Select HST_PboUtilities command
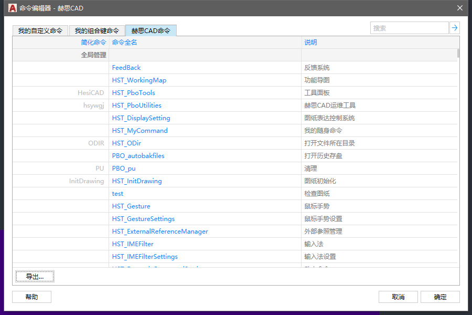Viewport: 472px width, 315px height. click(137, 106)
